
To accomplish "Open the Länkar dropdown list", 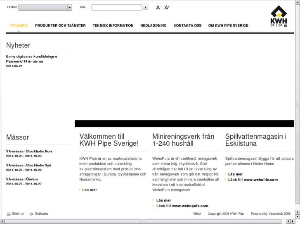I will (45, 7).
